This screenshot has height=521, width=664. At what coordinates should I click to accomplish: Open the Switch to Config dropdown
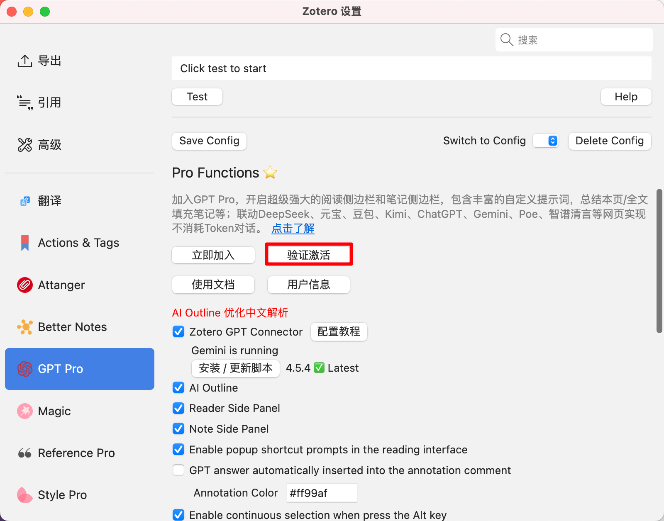point(546,141)
